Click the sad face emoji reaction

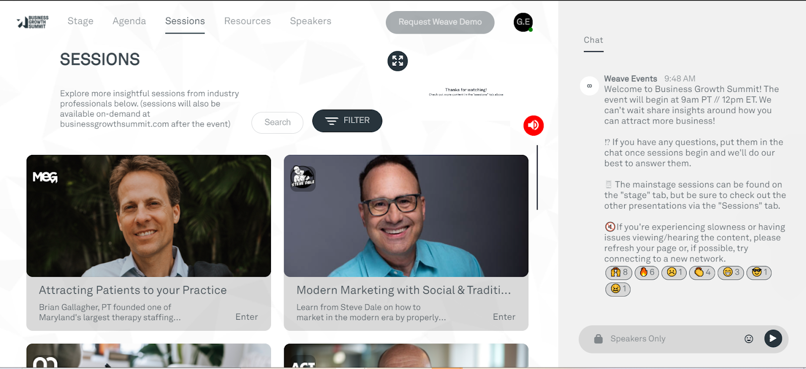point(674,272)
